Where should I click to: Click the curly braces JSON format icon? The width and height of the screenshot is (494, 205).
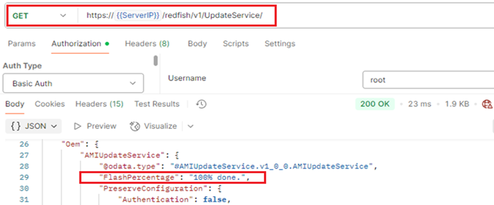click(x=15, y=126)
